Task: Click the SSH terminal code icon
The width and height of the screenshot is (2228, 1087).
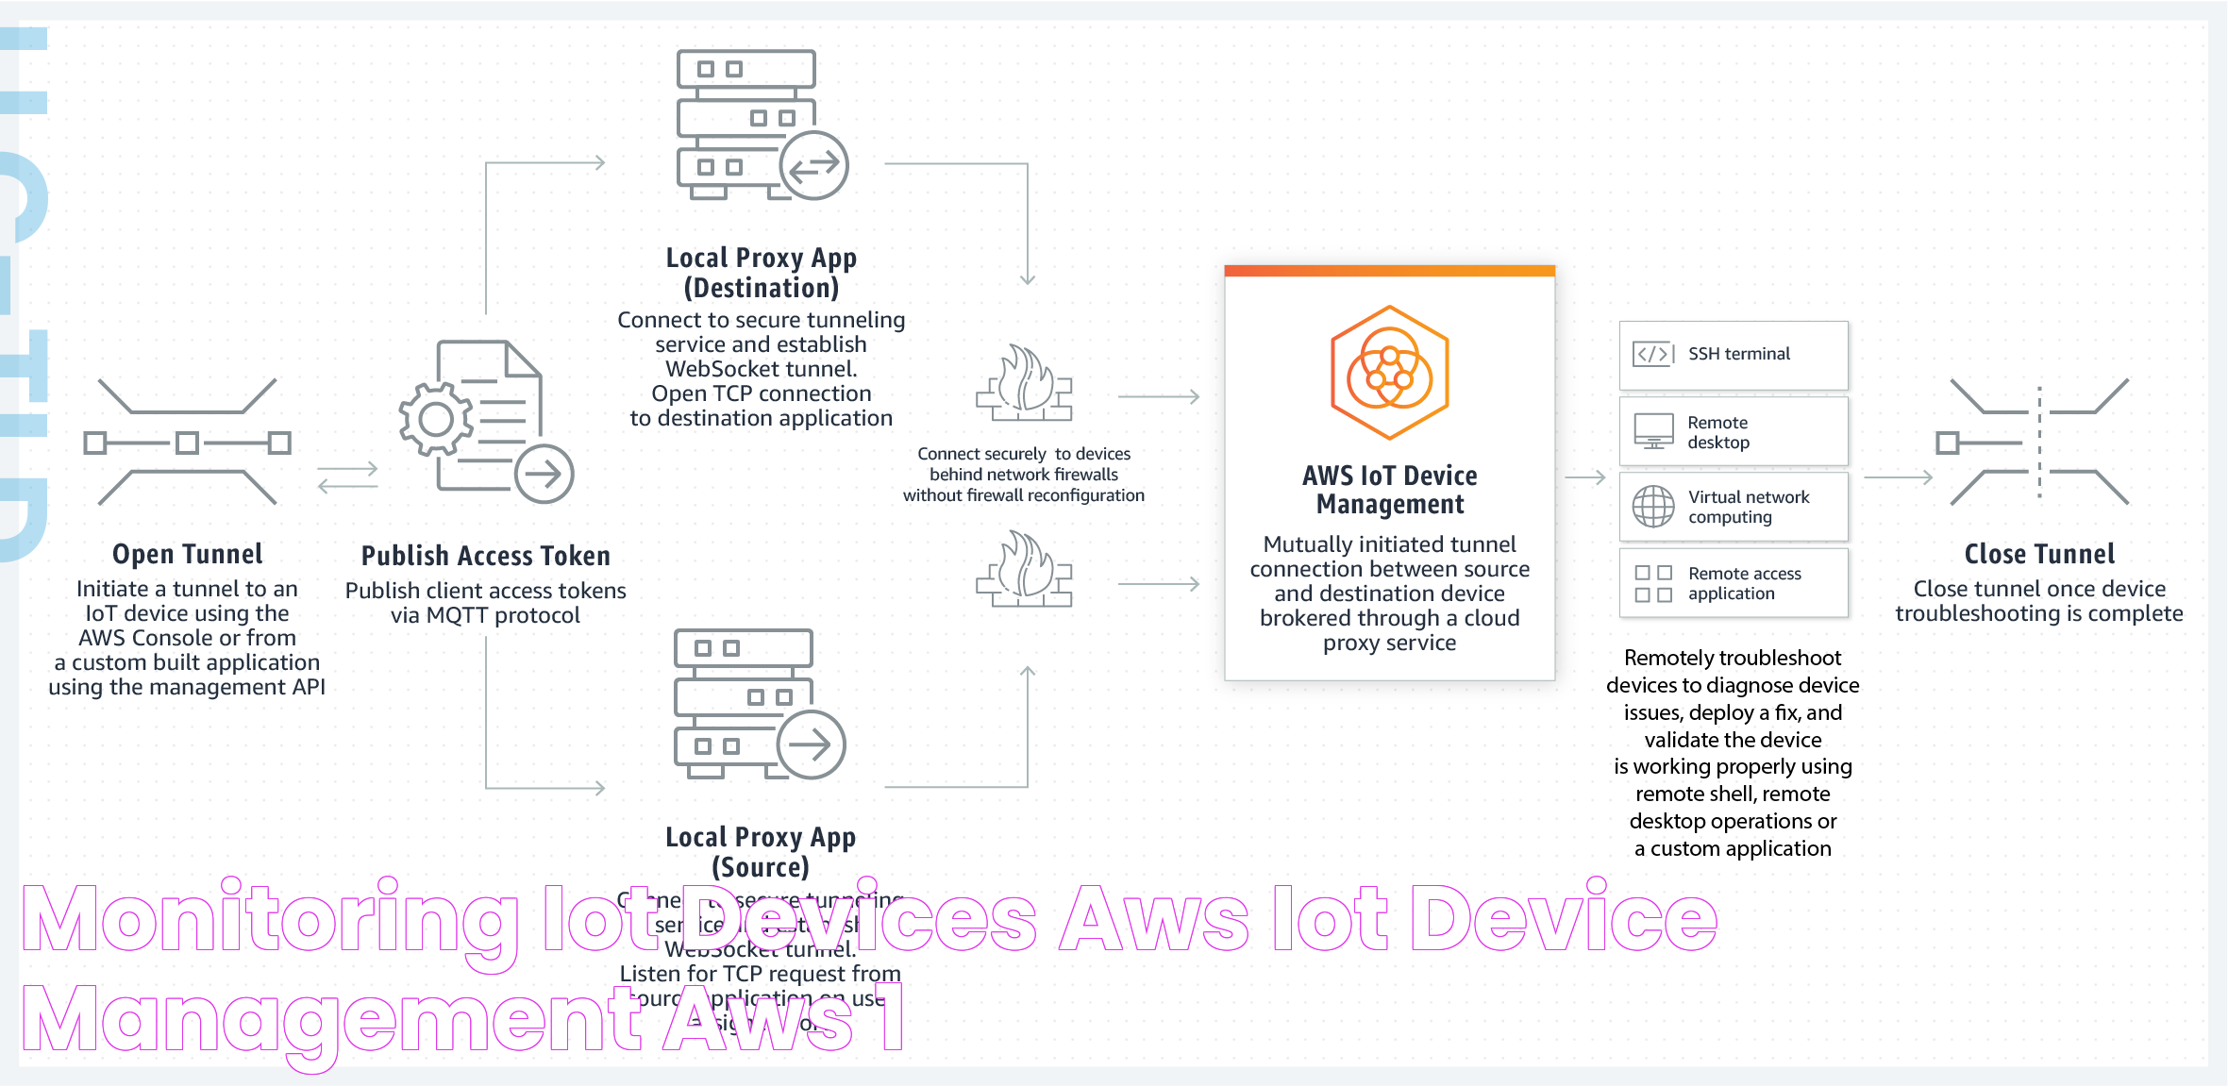Action: pos(1653,354)
